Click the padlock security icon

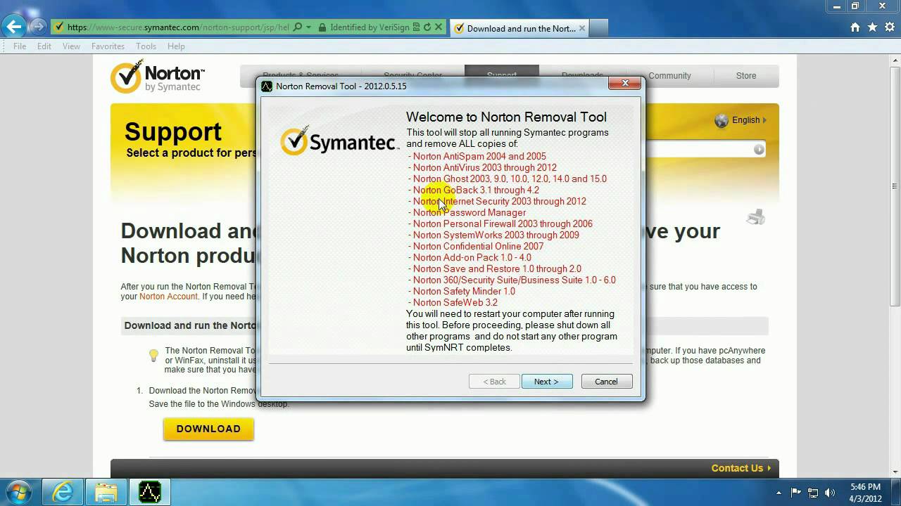point(322,27)
